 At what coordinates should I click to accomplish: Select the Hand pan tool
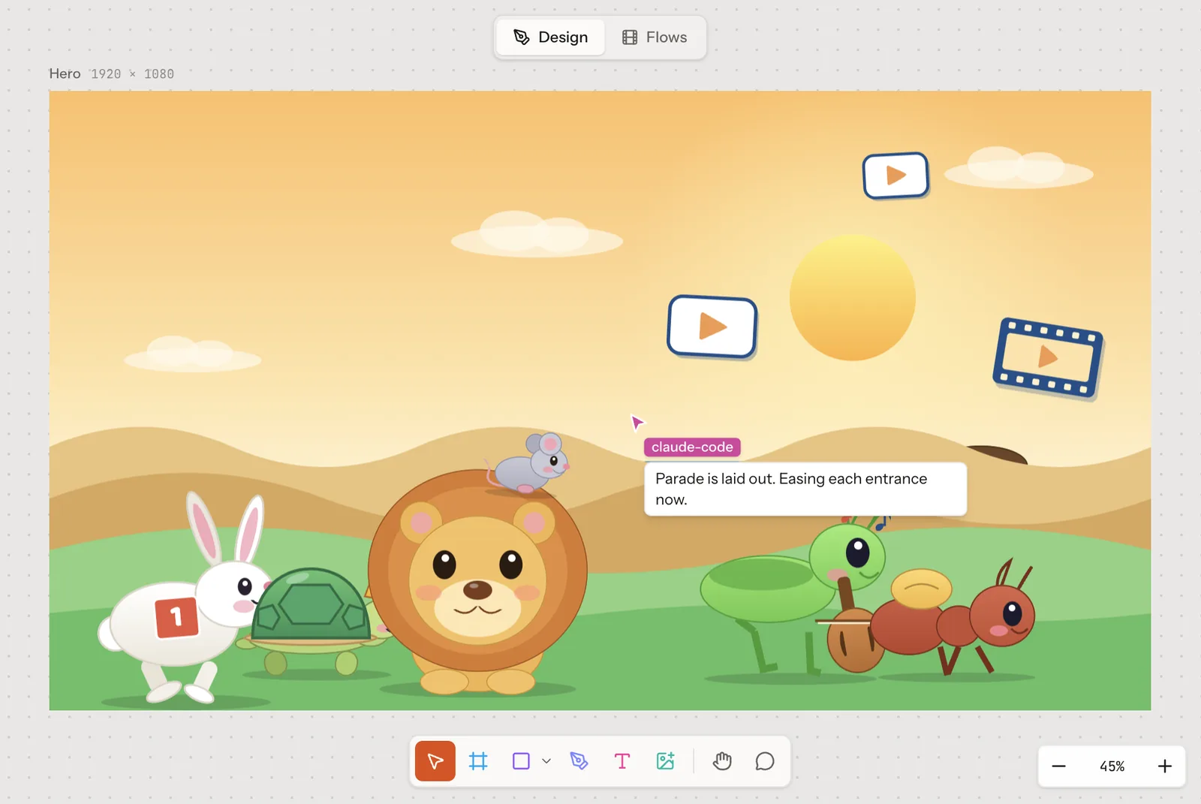[x=722, y=761]
